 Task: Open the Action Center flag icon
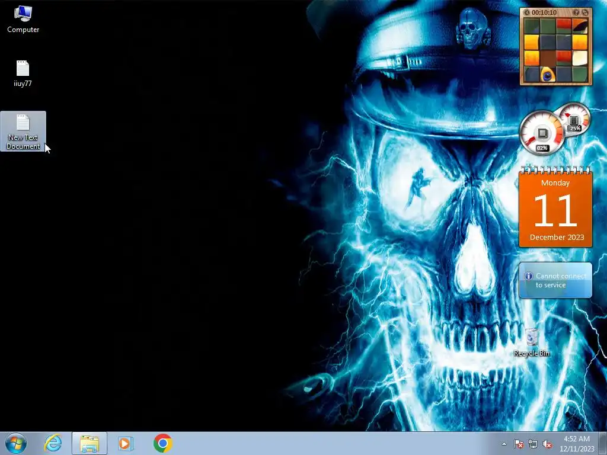519,444
